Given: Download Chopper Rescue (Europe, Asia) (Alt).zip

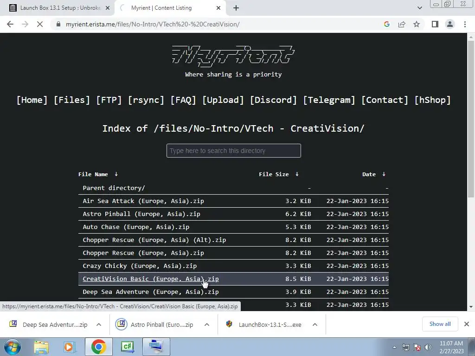Looking at the screenshot, I should coord(154,240).
